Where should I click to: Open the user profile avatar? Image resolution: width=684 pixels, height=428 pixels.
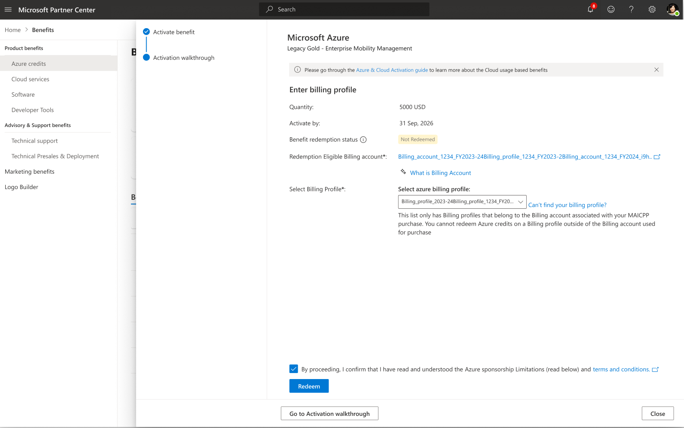673,10
